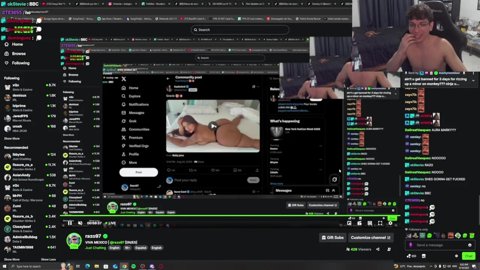Open TAEMIN1998 recommended channel
Image resolution: width=480 pixels, height=270 pixels.
point(30,249)
